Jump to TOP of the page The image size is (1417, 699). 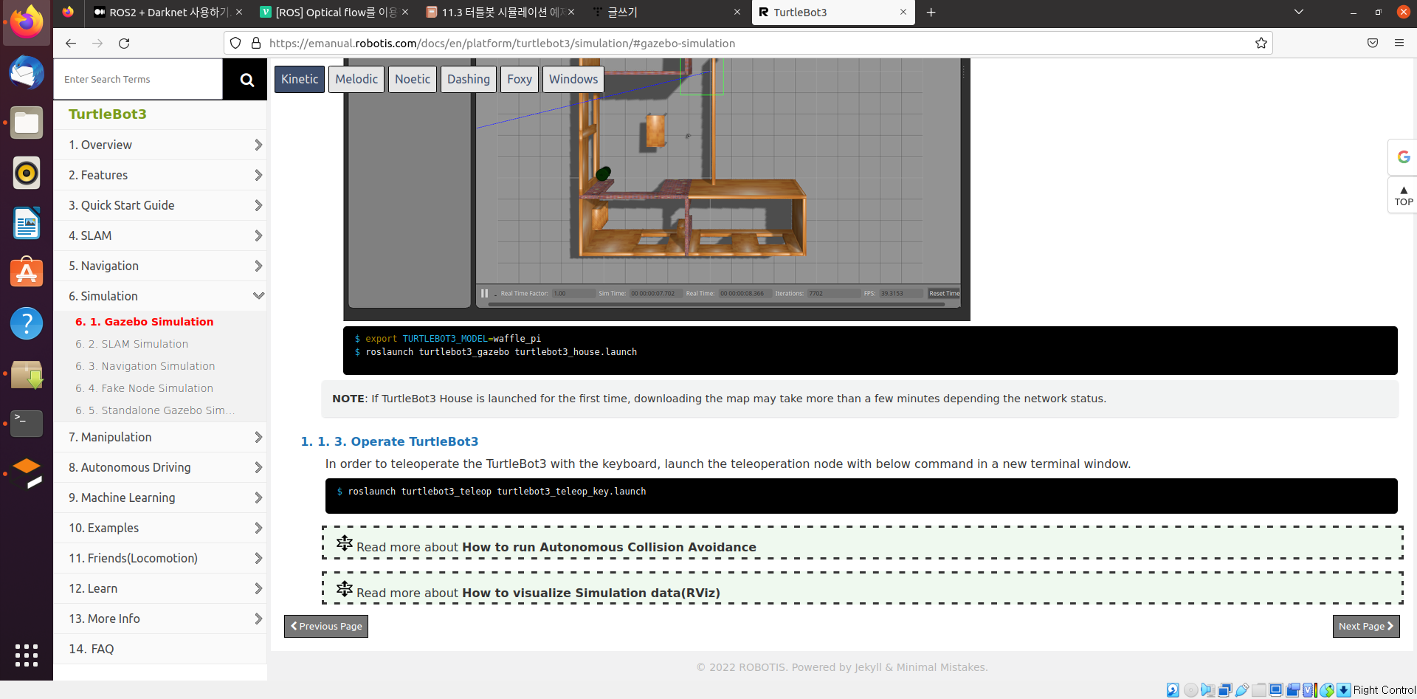click(x=1403, y=196)
